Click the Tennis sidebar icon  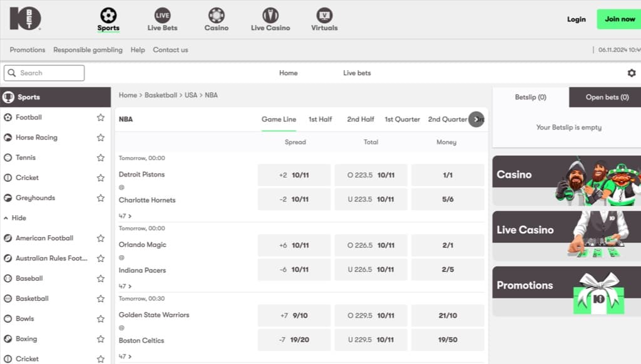tap(8, 157)
